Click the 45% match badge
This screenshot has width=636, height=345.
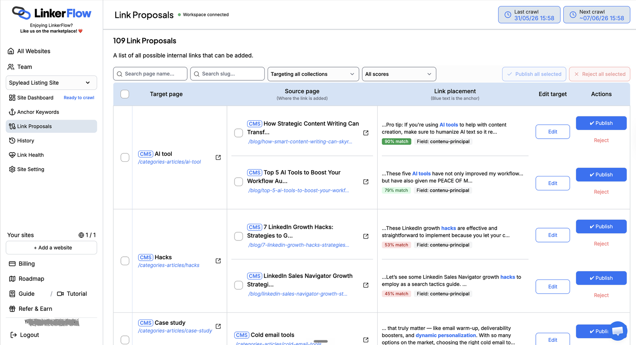coord(397,294)
